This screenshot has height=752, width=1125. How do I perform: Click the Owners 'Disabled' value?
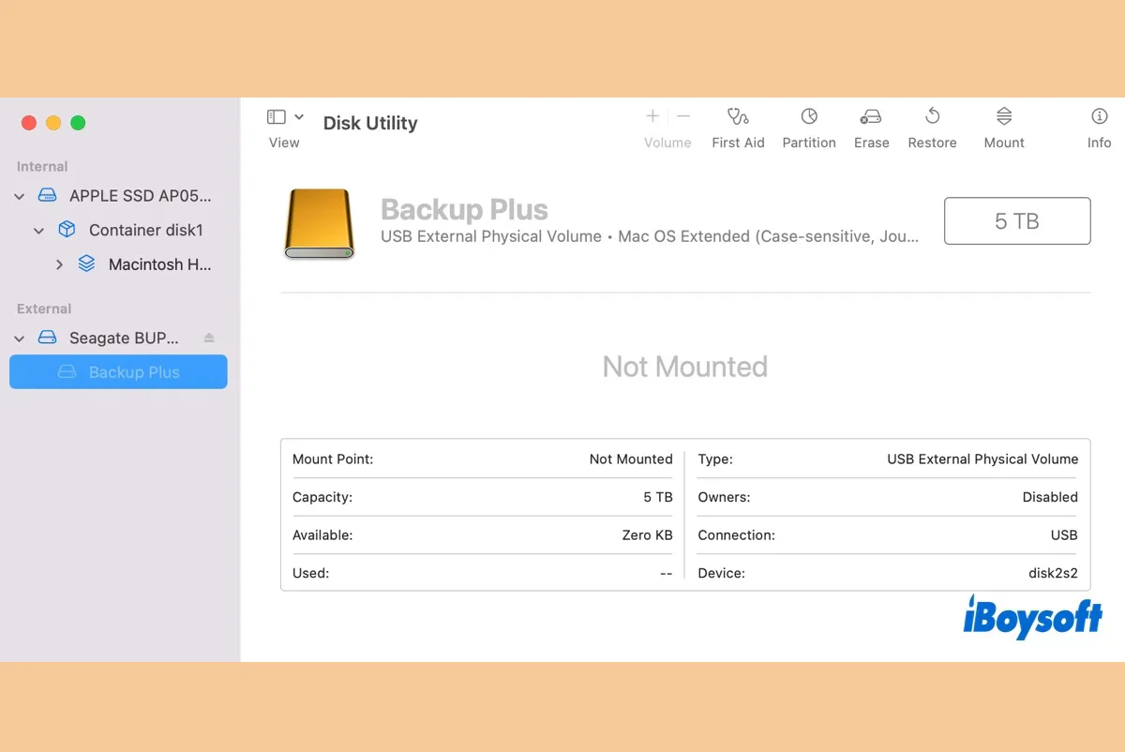pyautogui.click(x=1050, y=497)
